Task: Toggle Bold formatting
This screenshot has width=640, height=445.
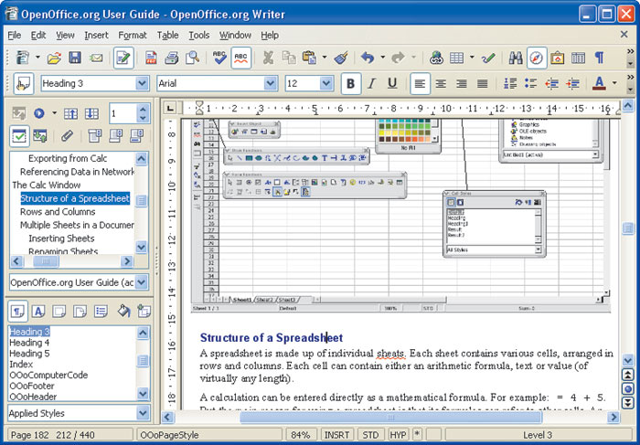Action: coord(350,83)
